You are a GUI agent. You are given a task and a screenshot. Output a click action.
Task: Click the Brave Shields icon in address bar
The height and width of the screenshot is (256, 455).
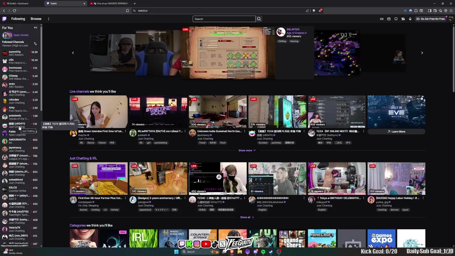pos(314,11)
